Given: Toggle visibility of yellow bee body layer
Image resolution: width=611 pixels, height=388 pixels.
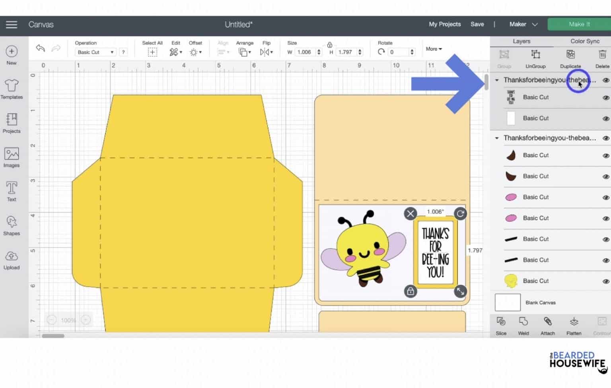Looking at the screenshot, I should point(605,281).
